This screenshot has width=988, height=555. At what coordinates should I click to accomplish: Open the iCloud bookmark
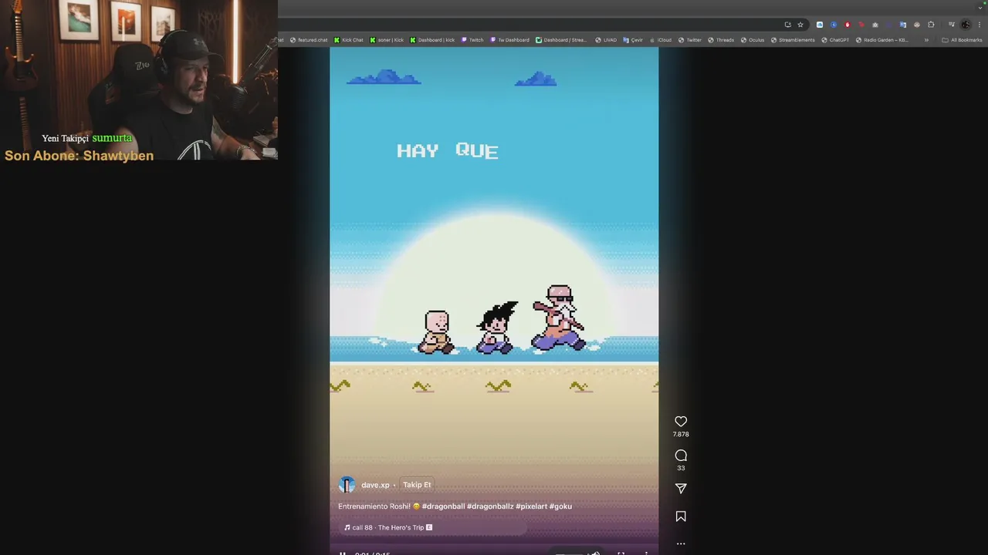coord(660,40)
